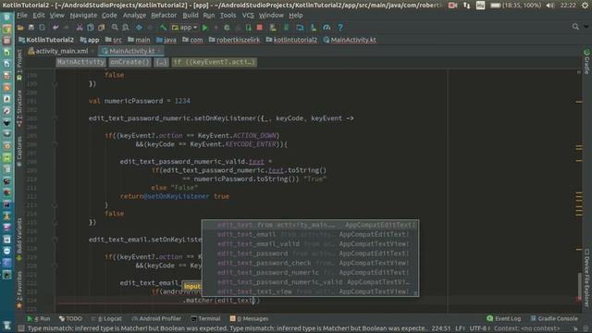The height and width of the screenshot is (333, 592).
Task: Click the Make Project hammer icon
Action: pos(163,28)
